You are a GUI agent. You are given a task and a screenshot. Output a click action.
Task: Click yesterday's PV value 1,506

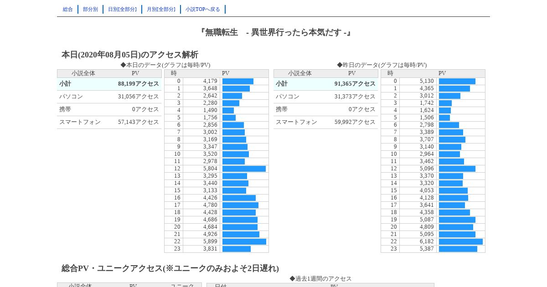(x=427, y=118)
